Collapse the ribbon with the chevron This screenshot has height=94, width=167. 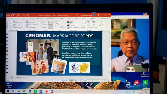tap(109, 30)
